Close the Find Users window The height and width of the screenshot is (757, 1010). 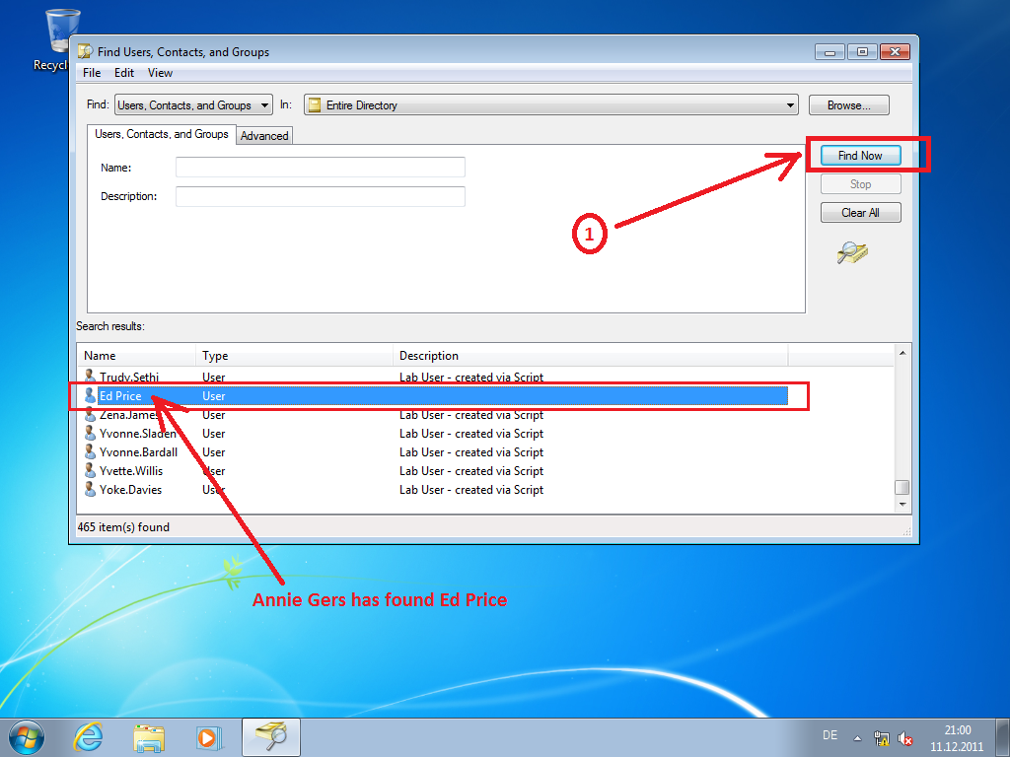[895, 51]
